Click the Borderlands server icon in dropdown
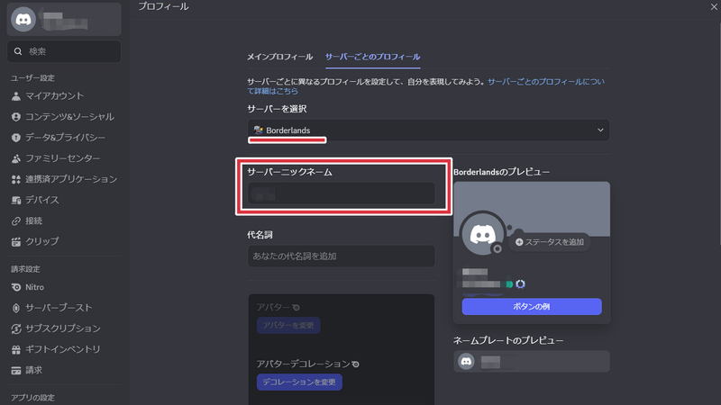 (258, 130)
